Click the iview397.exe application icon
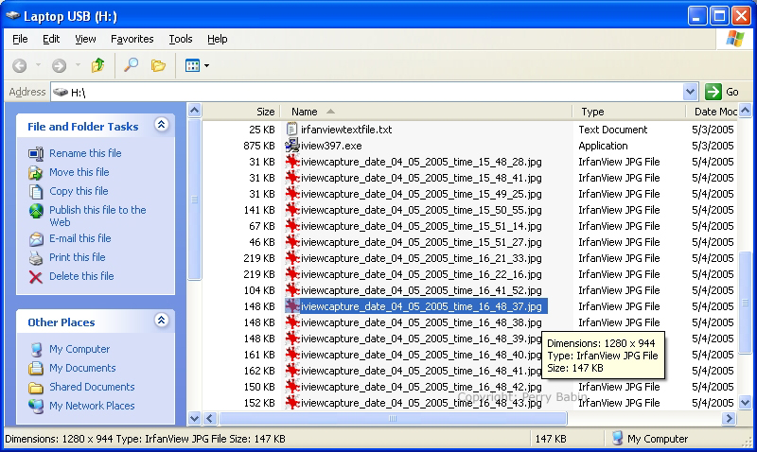The image size is (757, 452). click(291, 146)
